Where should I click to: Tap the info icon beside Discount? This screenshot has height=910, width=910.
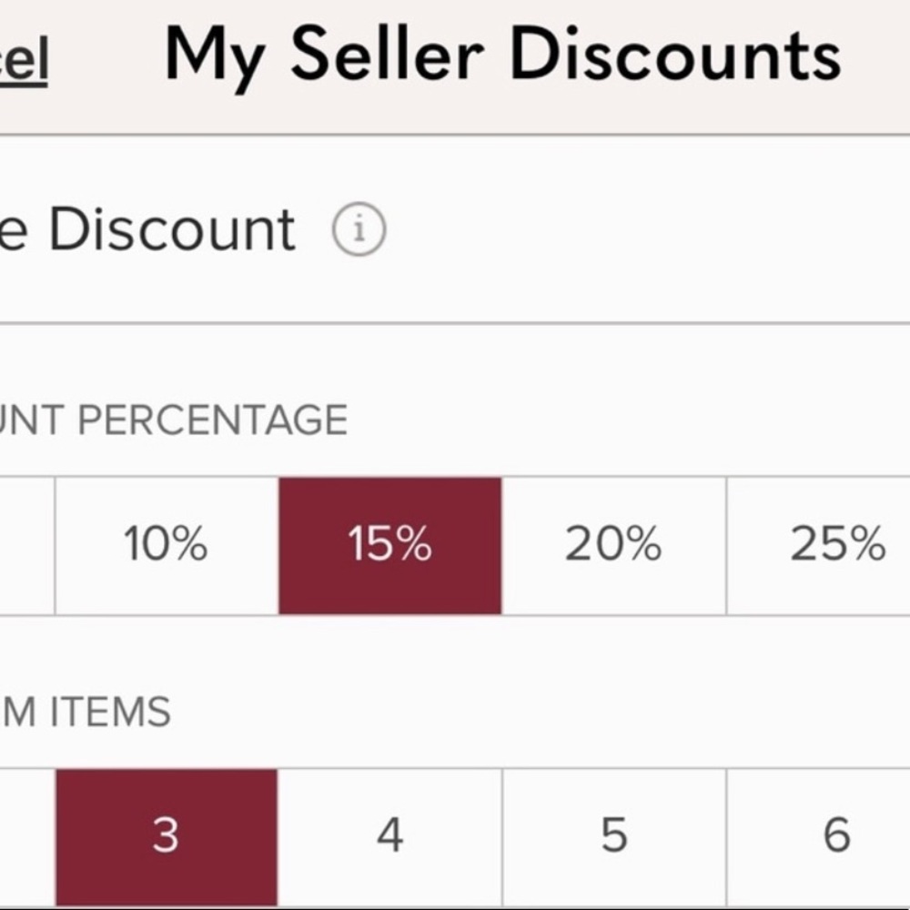coord(359,231)
